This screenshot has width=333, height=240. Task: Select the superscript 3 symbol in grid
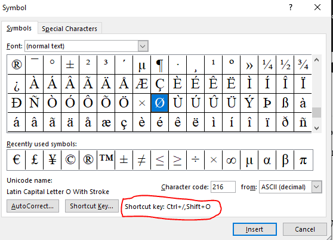click(x=106, y=65)
